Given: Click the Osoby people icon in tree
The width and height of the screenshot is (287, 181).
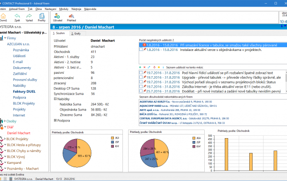Looking at the screenshot, I should point(1,121).
